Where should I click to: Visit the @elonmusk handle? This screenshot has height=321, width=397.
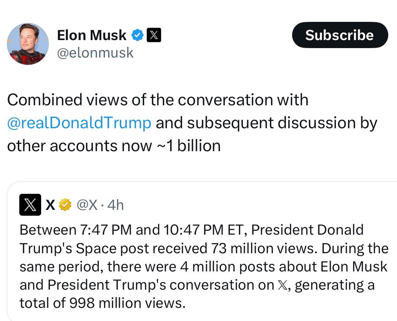pos(95,53)
